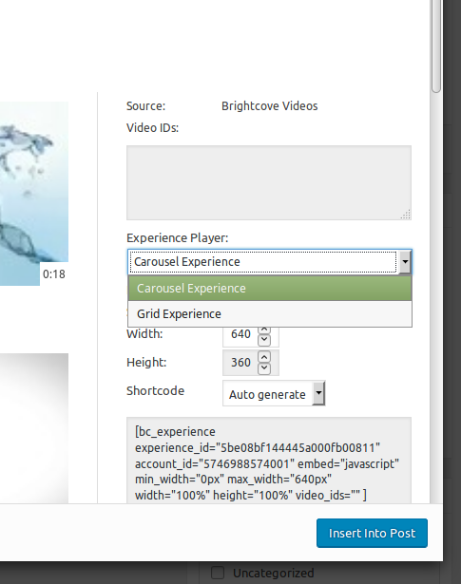Decrease the Width value with down arrow
Image resolution: width=461 pixels, height=584 pixels.
click(x=264, y=339)
